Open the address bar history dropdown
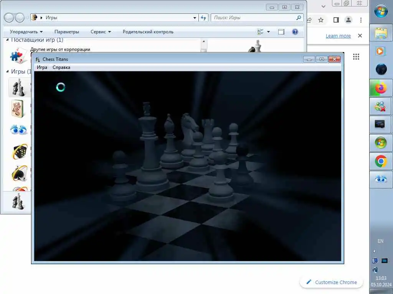 195,18
